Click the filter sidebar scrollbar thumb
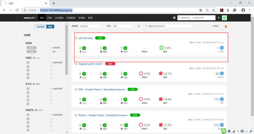Viewport: 254px width, 134px height. [66, 50]
